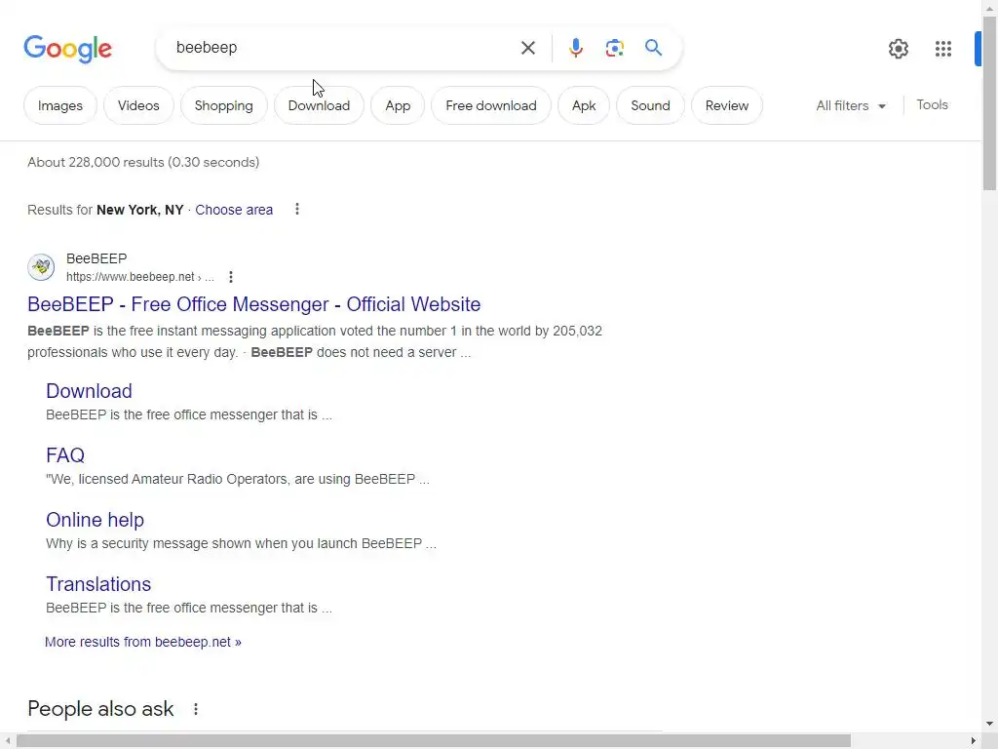Open BeeBEEP - Free Office Messenger result
998x749 pixels.
pyautogui.click(x=254, y=304)
